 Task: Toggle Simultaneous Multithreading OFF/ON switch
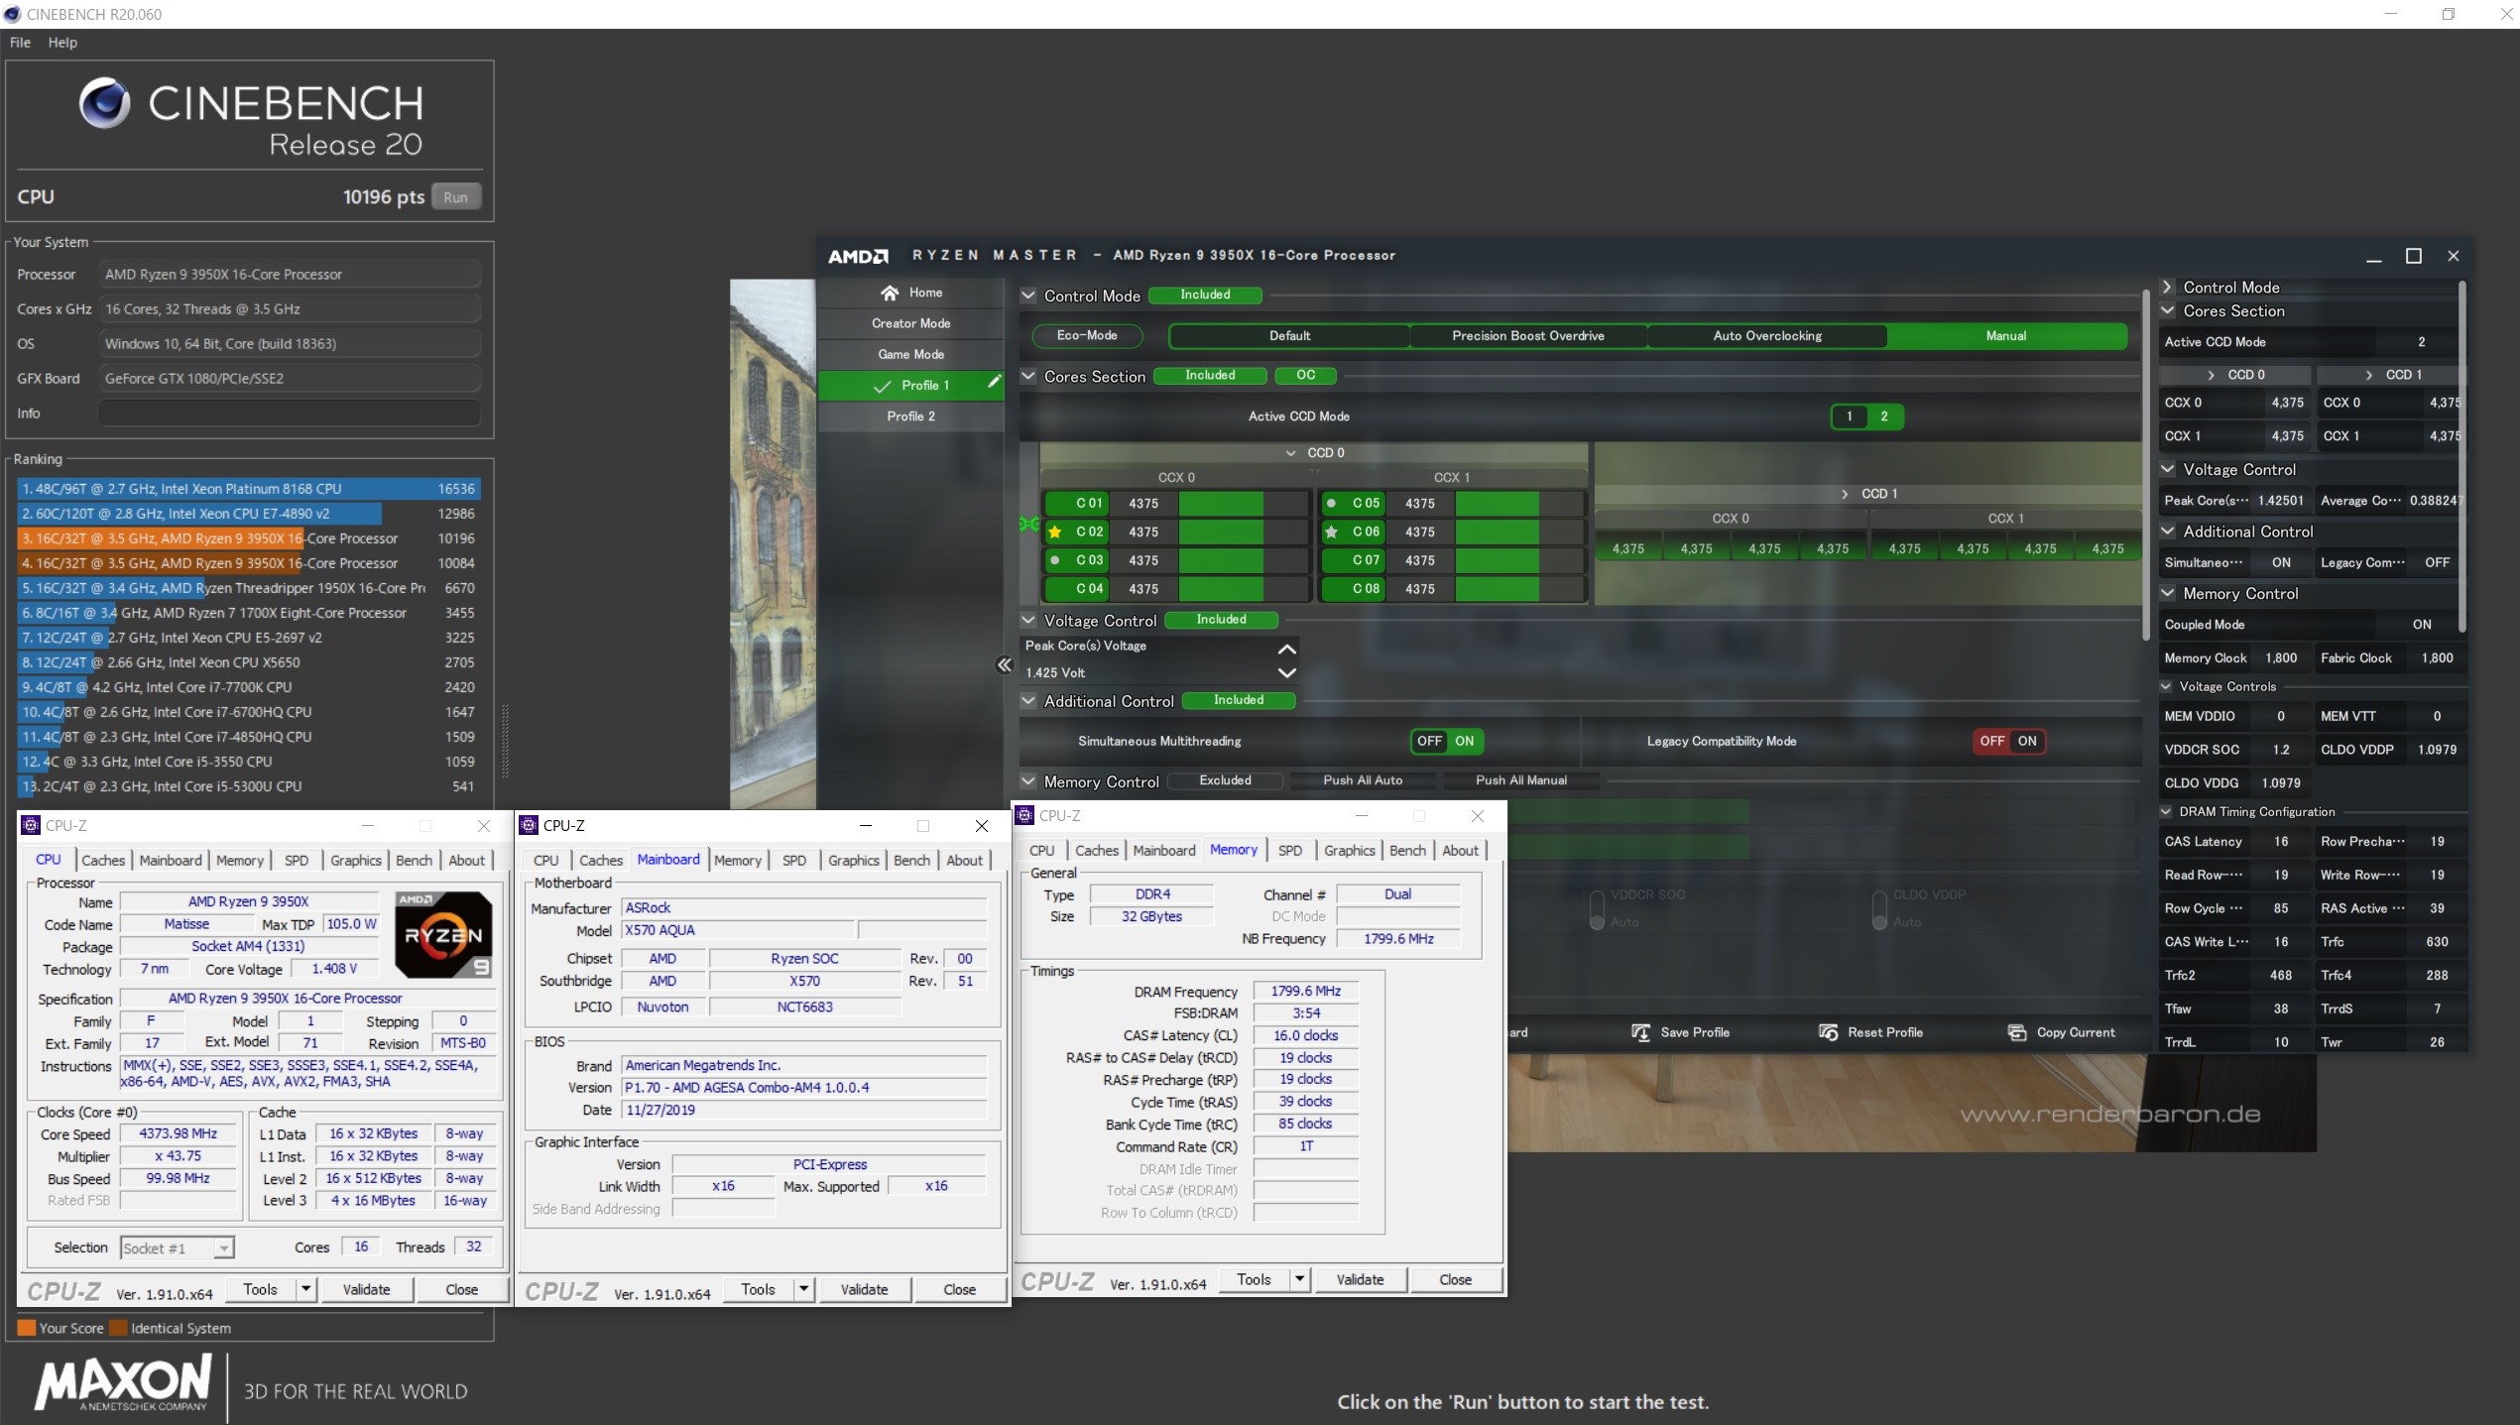1446,741
